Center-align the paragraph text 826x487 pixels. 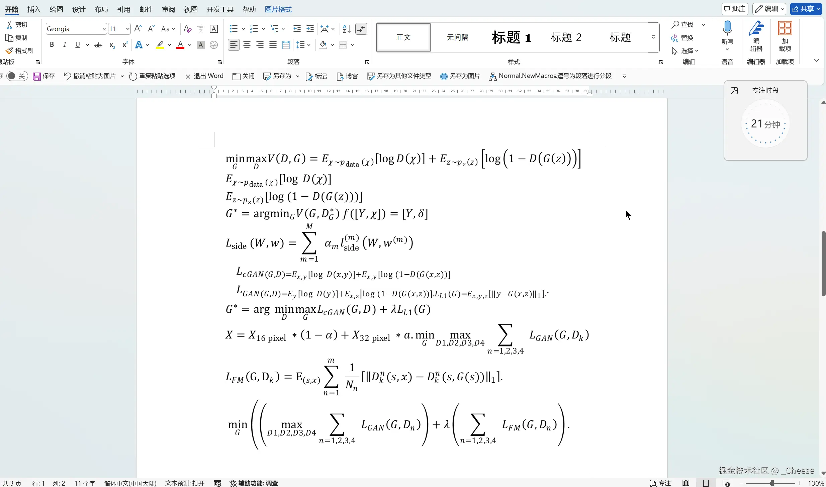tap(247, 45)
